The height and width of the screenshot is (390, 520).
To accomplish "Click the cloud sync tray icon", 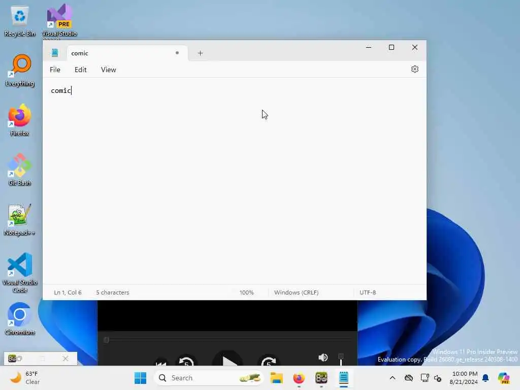I will [409, 378].
